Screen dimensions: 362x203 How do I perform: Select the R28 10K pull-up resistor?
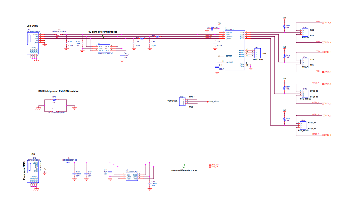(x=284, y=119)
